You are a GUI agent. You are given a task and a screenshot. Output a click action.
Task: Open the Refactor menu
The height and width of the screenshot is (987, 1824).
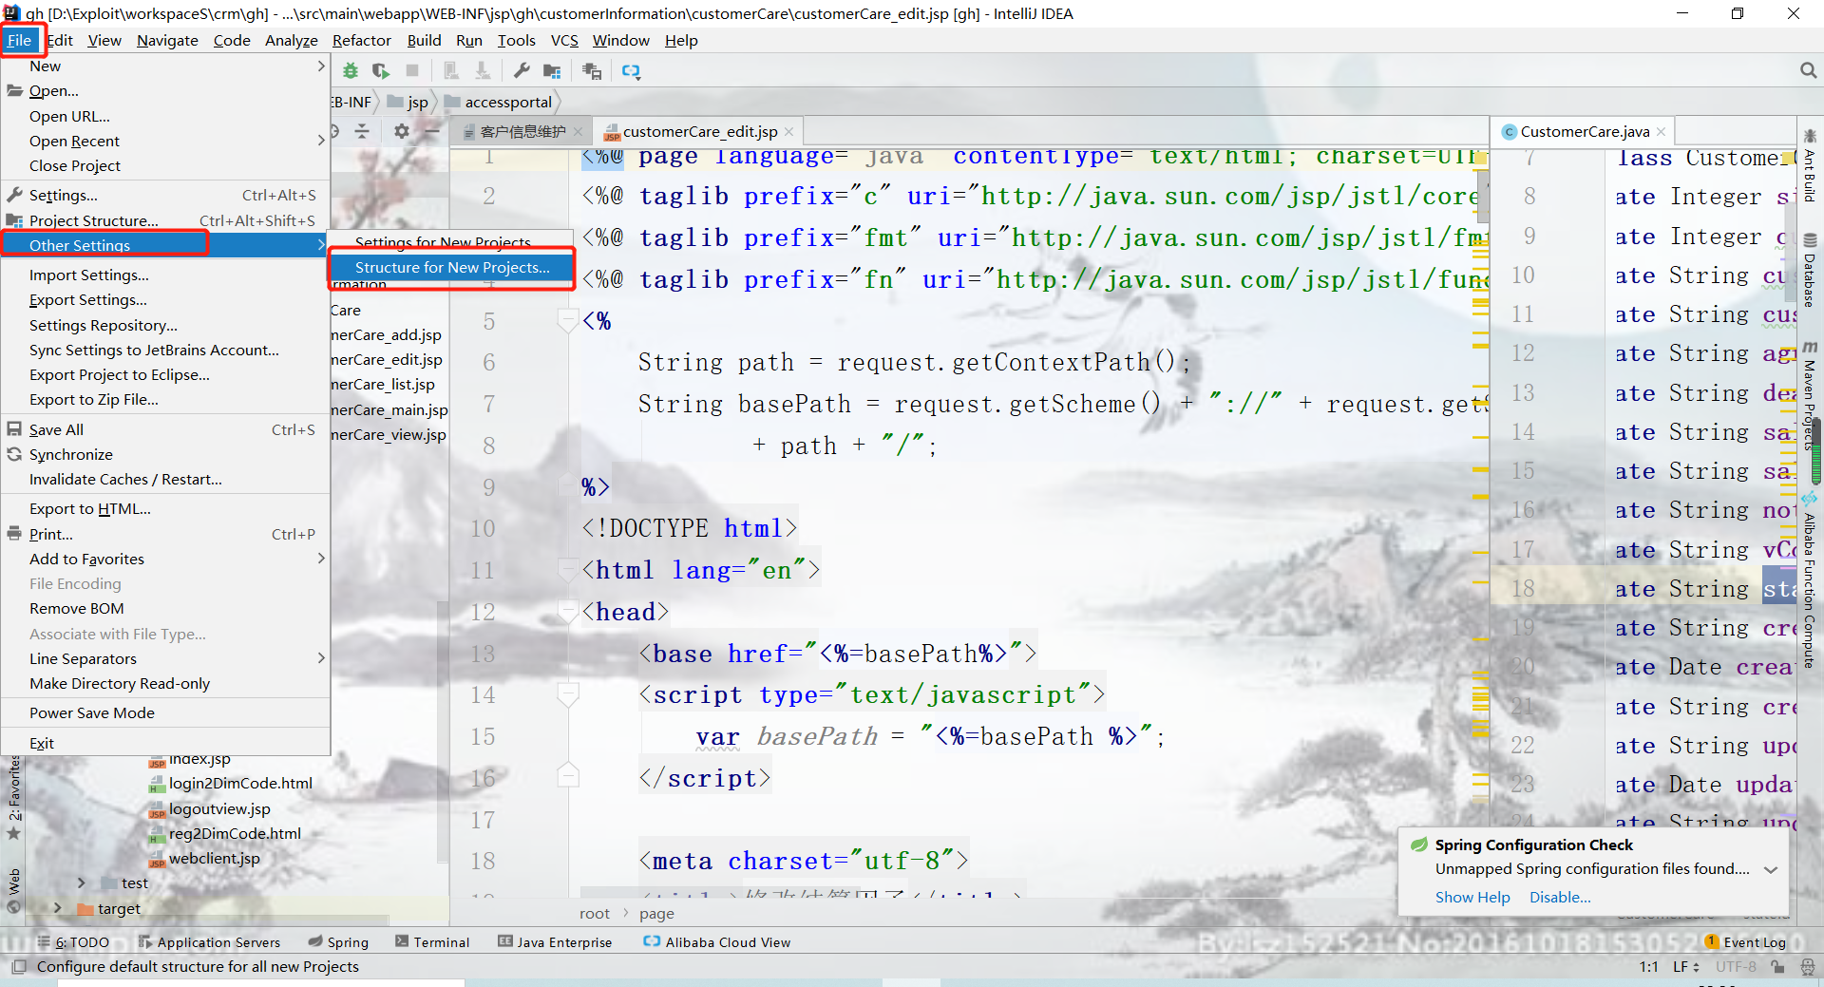coord(362,40)
